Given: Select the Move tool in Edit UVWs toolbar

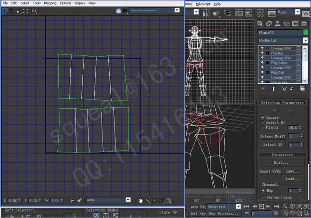Looking at the screenshot, I should pyautogui.click(x=4, y=11).
